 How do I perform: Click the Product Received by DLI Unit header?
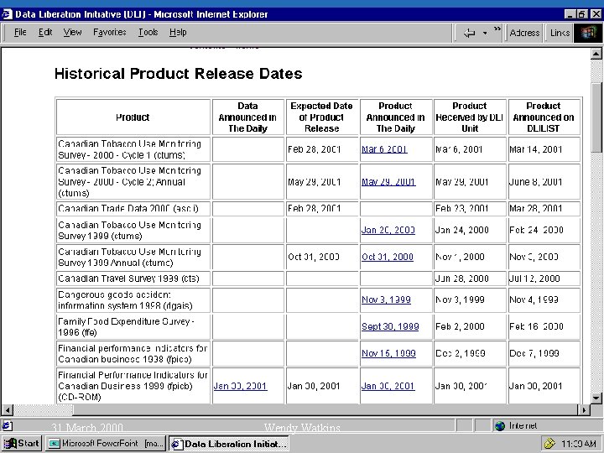pos(470,117)
